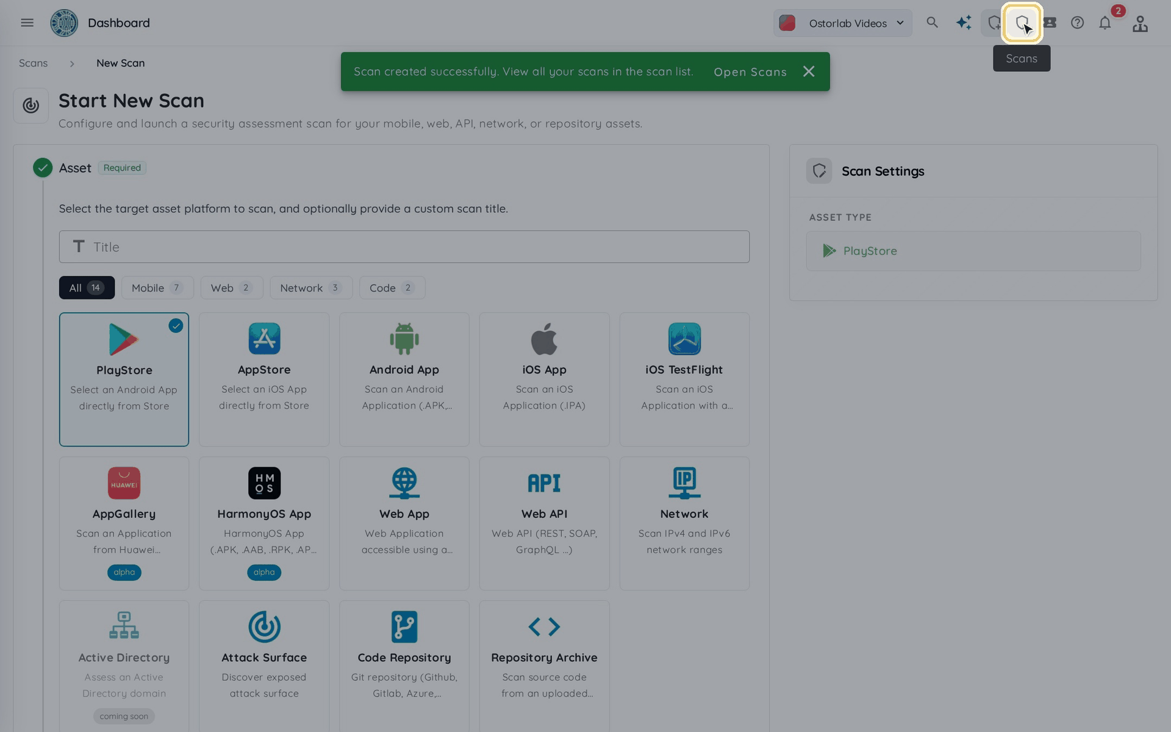
Task: Choose the Web API asset card
Action: point(544,523)
